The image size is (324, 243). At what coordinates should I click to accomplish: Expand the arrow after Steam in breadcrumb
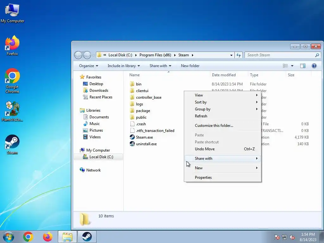click(193, 55)
